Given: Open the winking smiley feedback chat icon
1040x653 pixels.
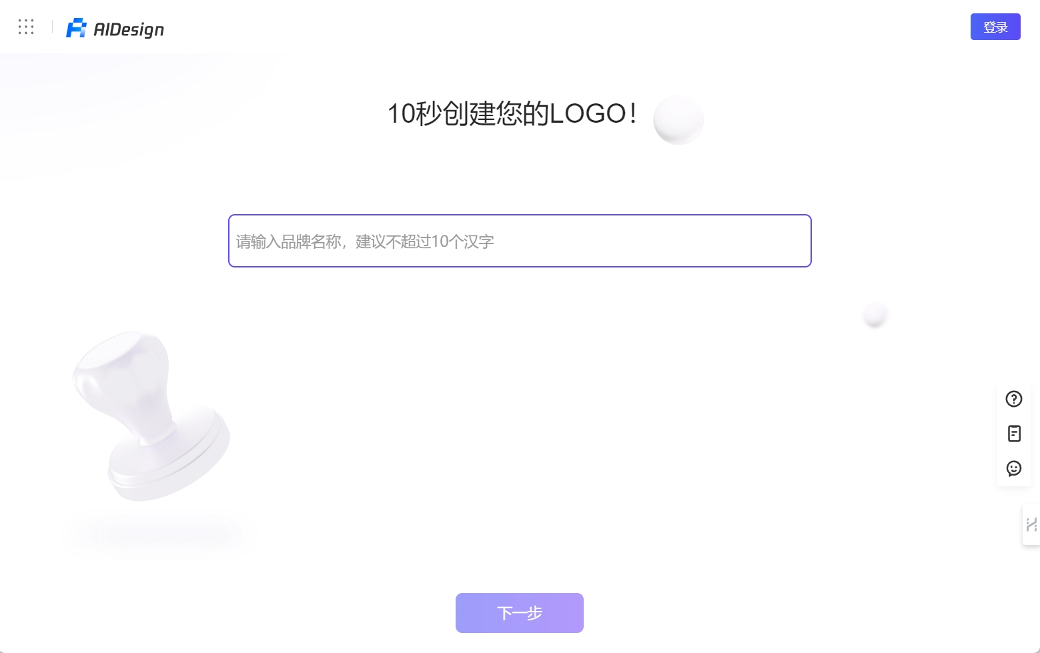Looking at the screenshot, I should [x=1014, y=468].
